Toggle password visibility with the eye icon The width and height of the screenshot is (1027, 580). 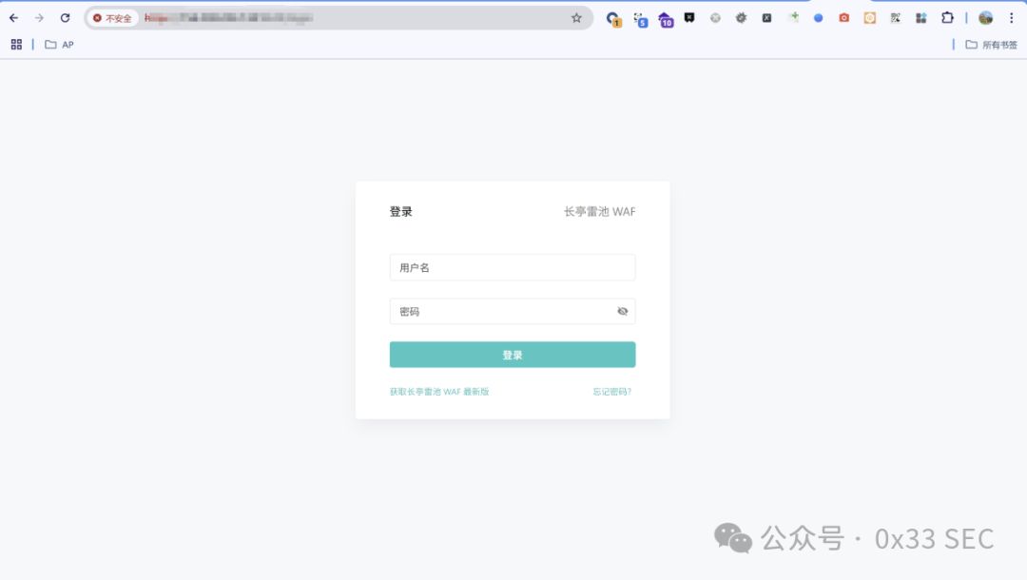622,311
